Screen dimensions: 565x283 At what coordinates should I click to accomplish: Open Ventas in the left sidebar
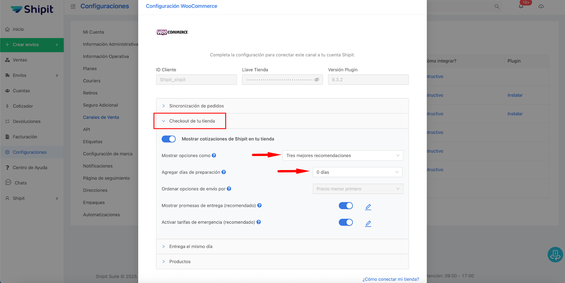coord(20,60)
